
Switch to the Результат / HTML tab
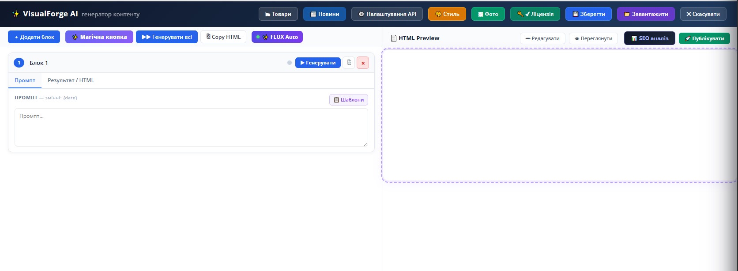tap(71, 80)
